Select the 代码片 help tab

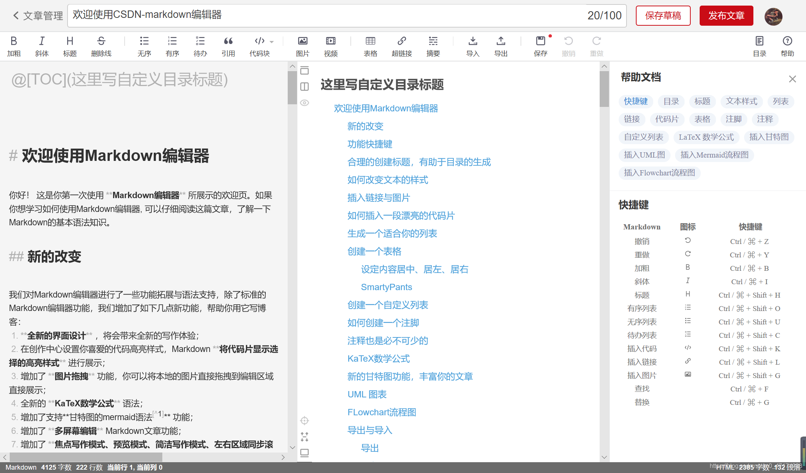point(666,119)
